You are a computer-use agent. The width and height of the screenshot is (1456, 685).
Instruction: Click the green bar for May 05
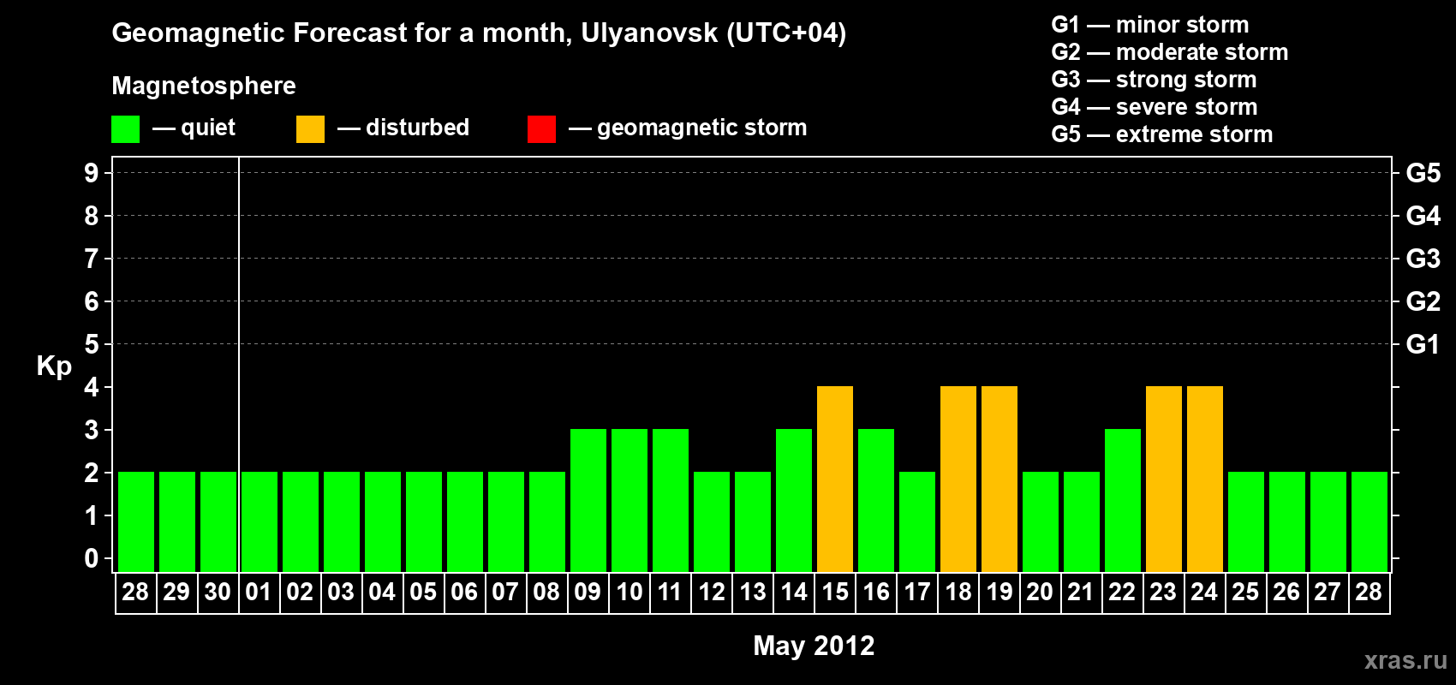click(424, 521)
